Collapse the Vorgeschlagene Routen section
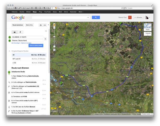 click(x=10, y=51)
